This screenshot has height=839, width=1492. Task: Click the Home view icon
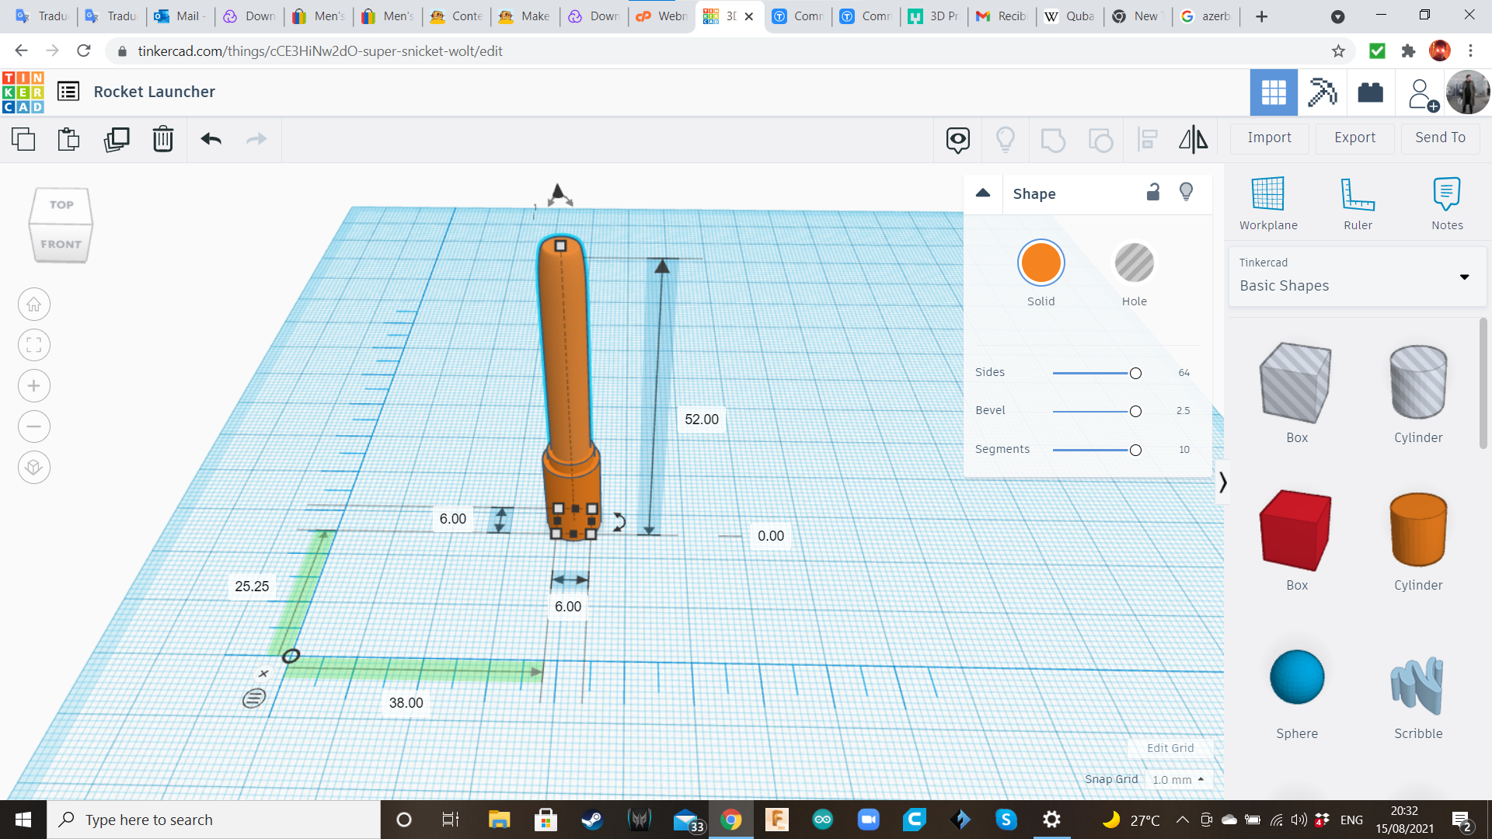pyautogui.click(x=34, y=305)
